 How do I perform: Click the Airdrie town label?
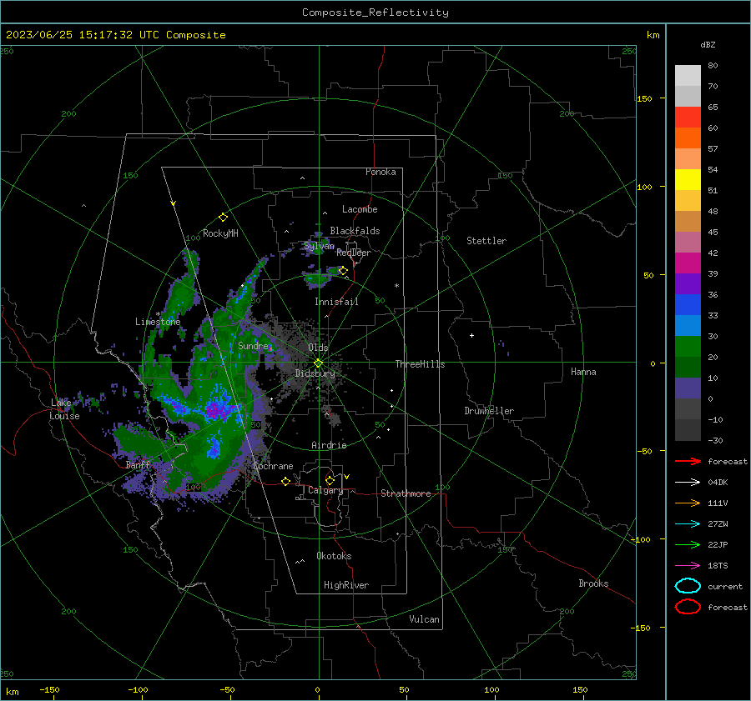[x=329, y=445]
